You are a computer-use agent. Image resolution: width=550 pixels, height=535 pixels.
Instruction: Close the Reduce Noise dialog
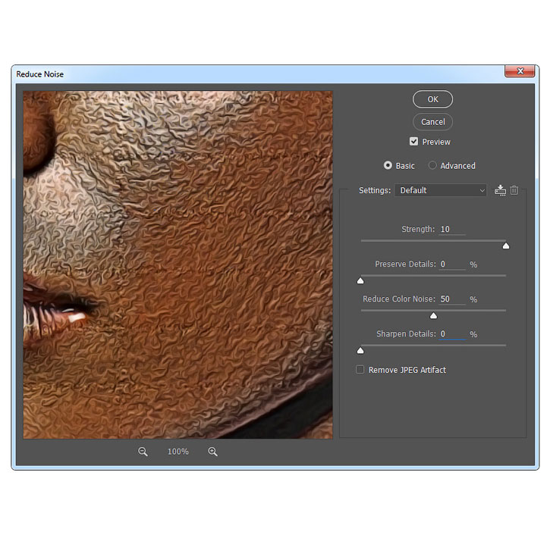[520, 71]
